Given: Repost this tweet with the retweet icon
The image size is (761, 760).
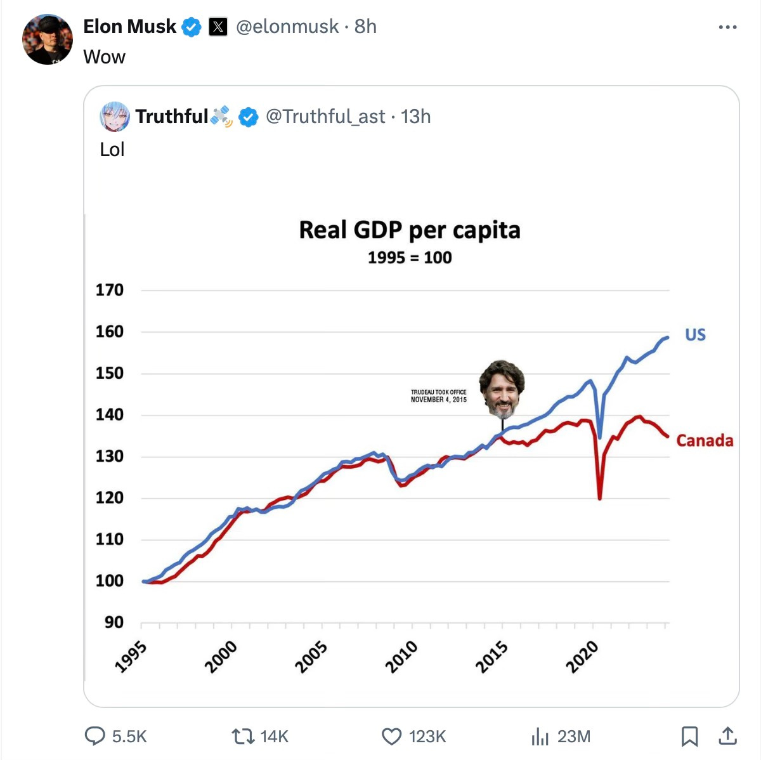Looking at the screenshot, I should pos(242,736).
